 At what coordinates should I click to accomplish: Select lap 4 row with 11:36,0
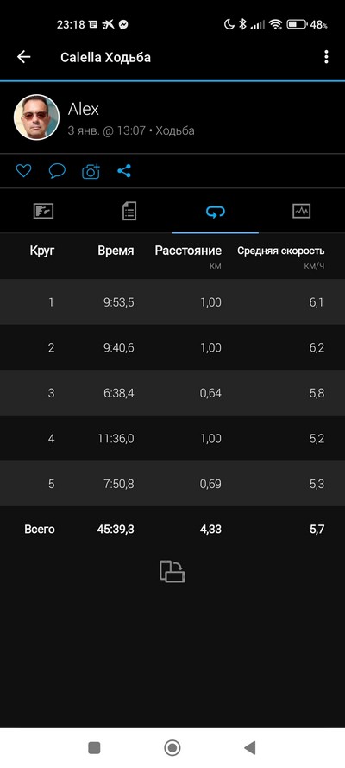(x=172, y=438)
